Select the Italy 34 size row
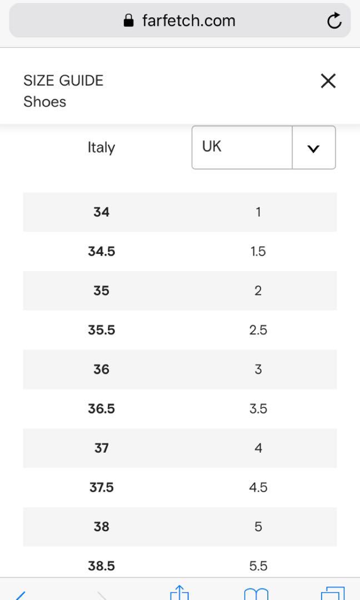Image resolution: width=360 pixels, height=600 pixels. (180, 212)
